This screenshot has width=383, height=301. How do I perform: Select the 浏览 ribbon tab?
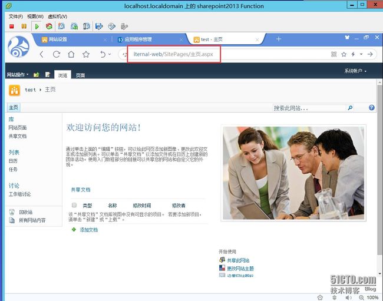[63, 75]
